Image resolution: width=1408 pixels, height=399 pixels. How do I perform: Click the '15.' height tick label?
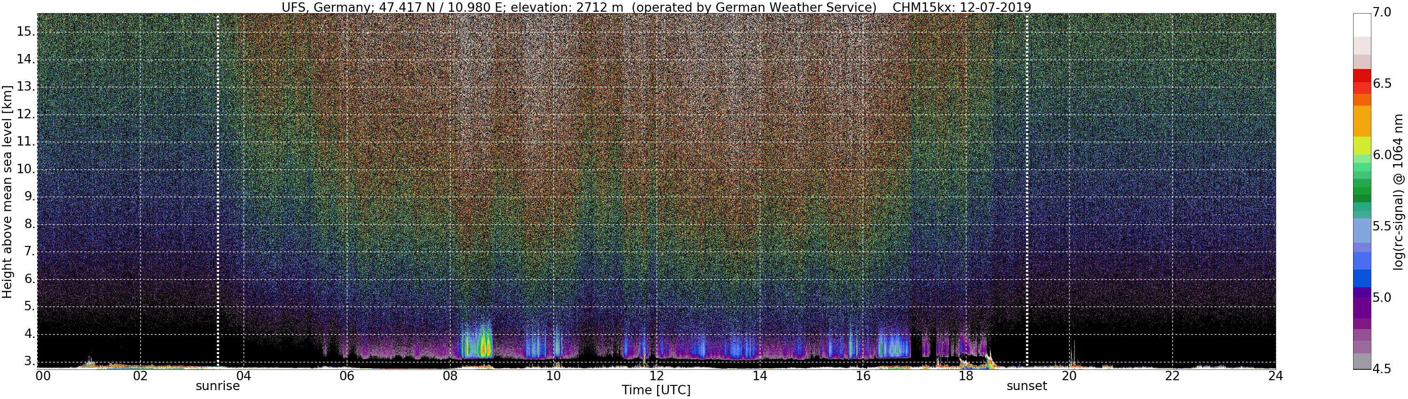[26, 32]
